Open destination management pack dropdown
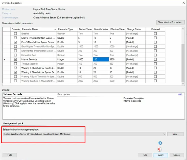This screenshot has width=187, height=160. 164,134
